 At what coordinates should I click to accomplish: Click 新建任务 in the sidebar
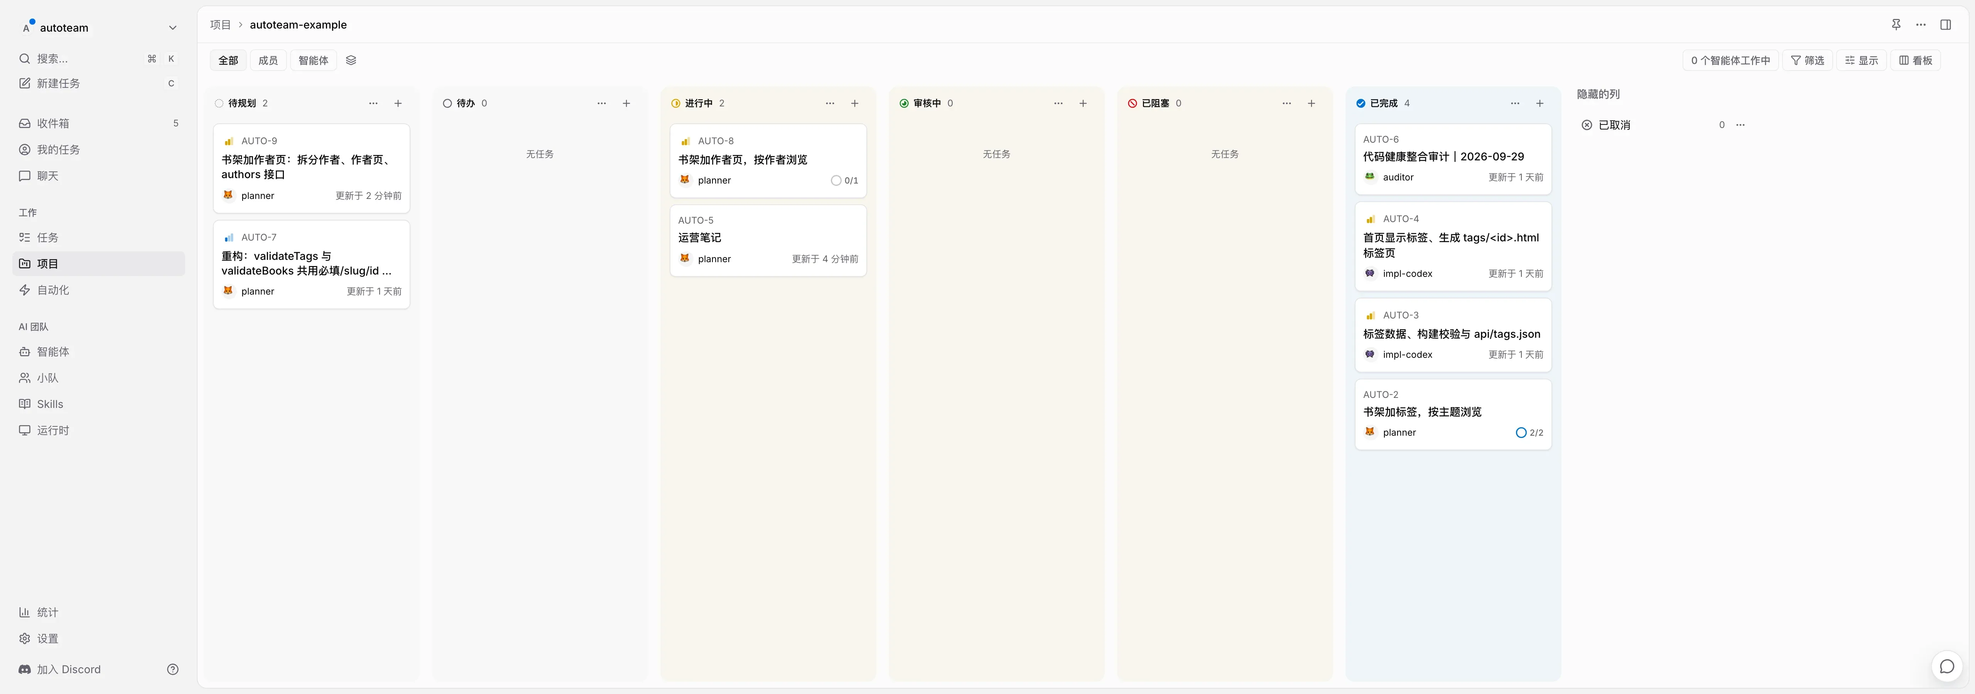click(99, 84)
